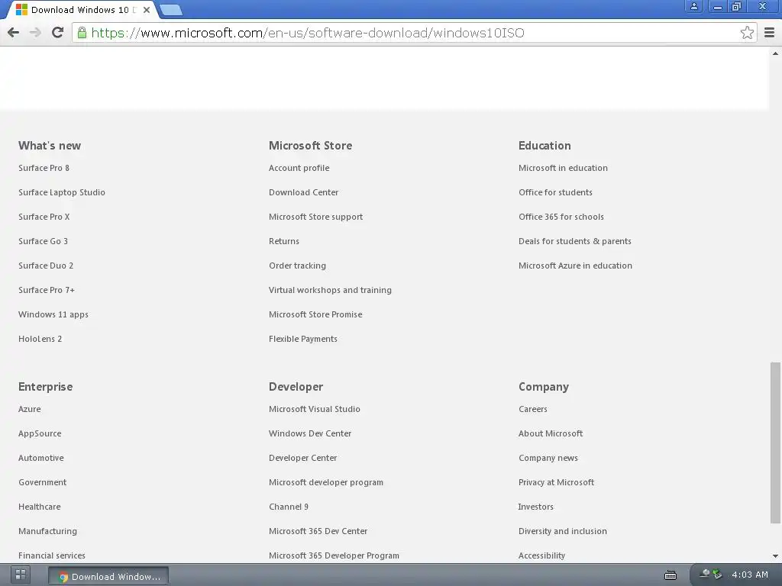Visit Microsoft in education link
Screen dimensions: 782x586
coord(563,168)
